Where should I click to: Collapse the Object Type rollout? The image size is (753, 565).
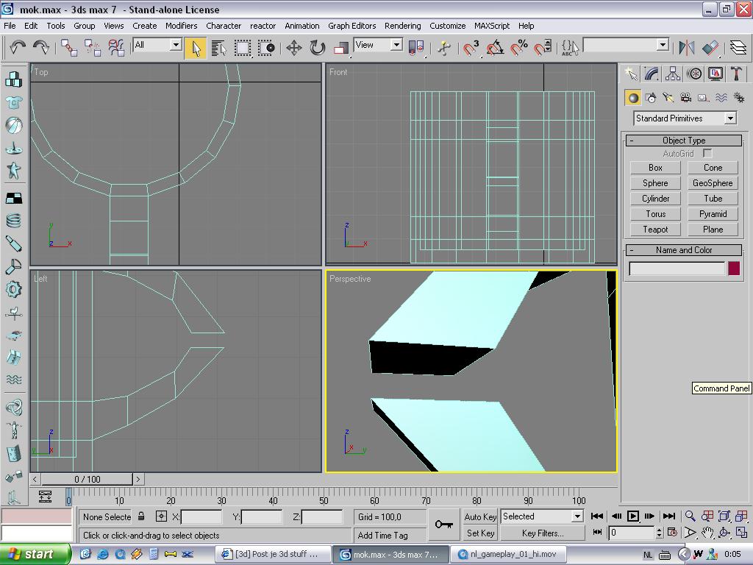[683, 141]
